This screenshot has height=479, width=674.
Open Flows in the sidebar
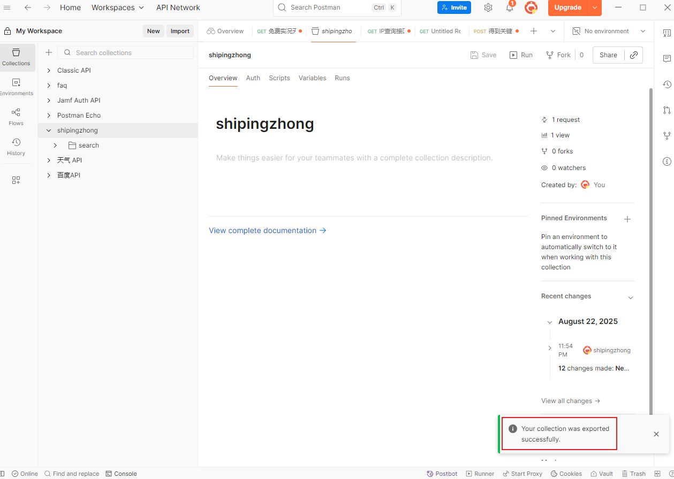click(16, 117)
